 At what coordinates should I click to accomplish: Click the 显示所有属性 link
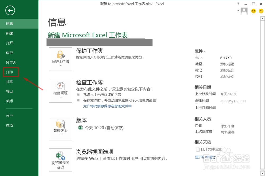pyautogui.click(x=205, y=157)
